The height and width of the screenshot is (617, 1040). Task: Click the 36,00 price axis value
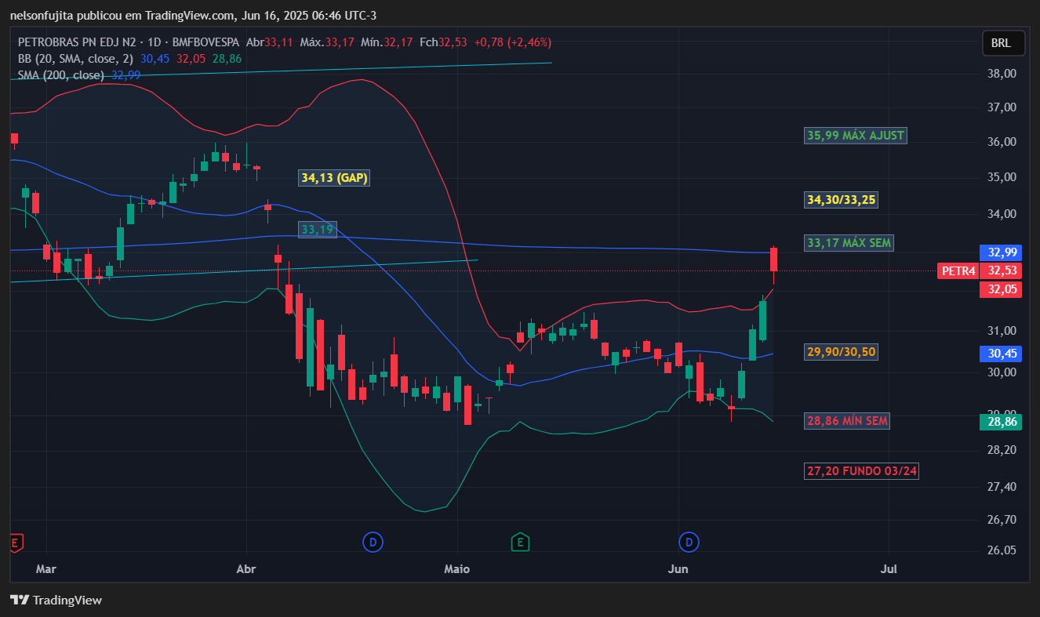[1001, 142]
